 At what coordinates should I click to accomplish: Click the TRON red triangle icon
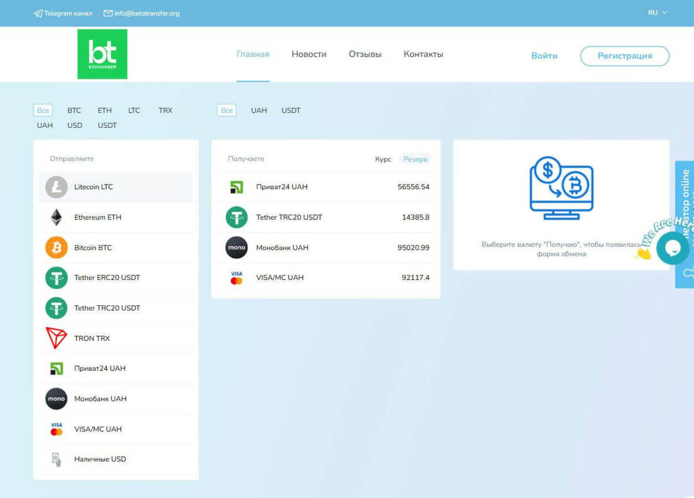57,338
